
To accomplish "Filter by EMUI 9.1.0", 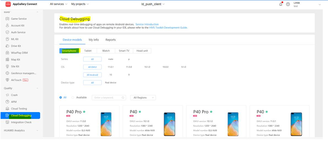I will 184,67.
